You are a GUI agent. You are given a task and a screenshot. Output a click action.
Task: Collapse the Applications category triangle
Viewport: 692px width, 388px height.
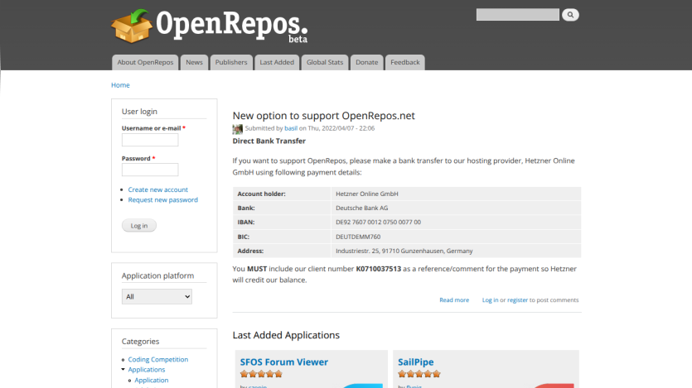coord(123,370)
